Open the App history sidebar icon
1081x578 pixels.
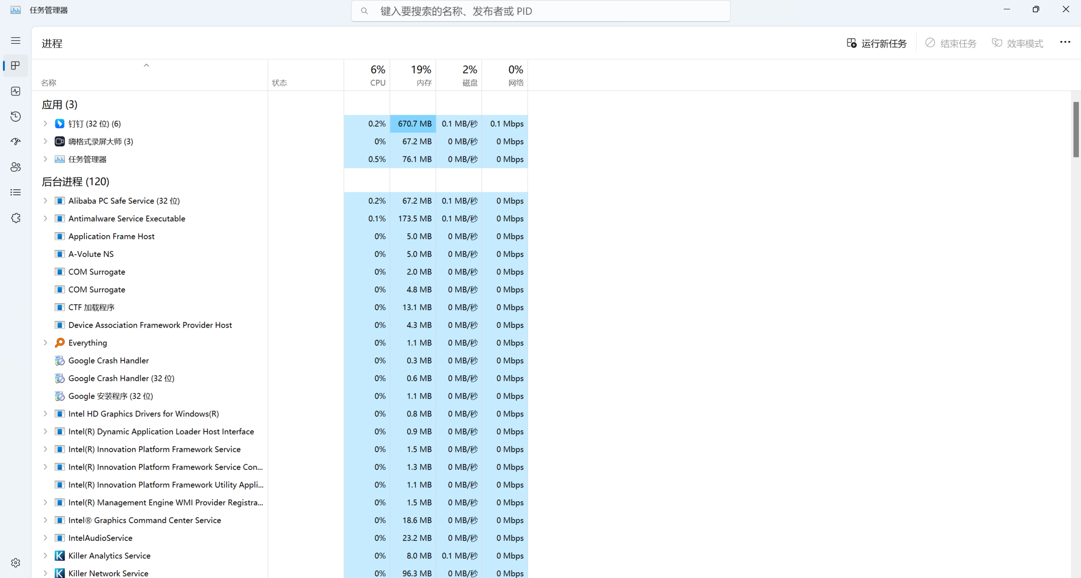16,117
